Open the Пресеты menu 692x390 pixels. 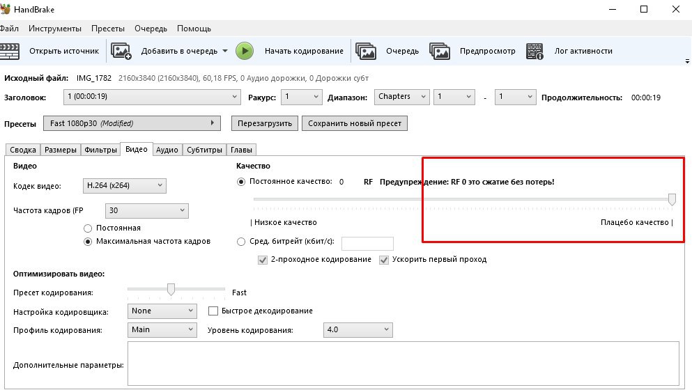pyautogui.click(x=108, y=29)
